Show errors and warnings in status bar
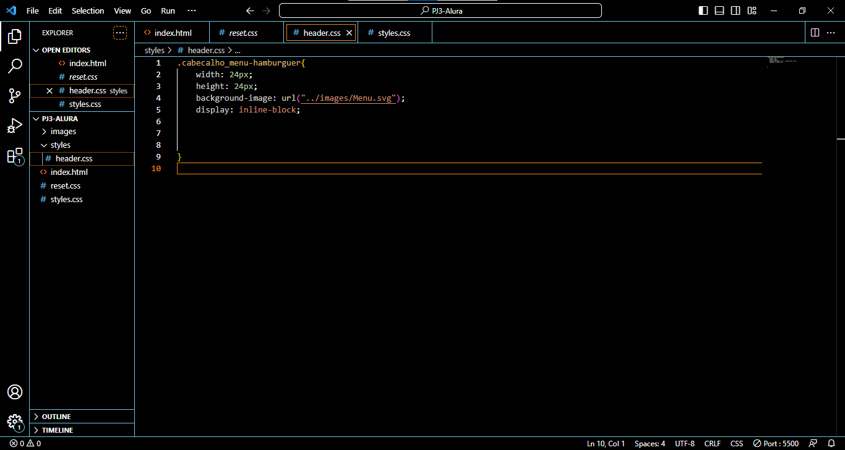The height and width of the screenshot is (450, 845). point(25,443)
